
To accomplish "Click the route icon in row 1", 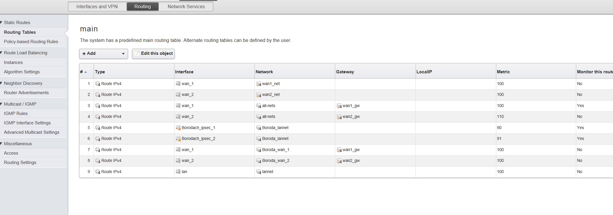I will pyautogui.click(x=98, y=84).
